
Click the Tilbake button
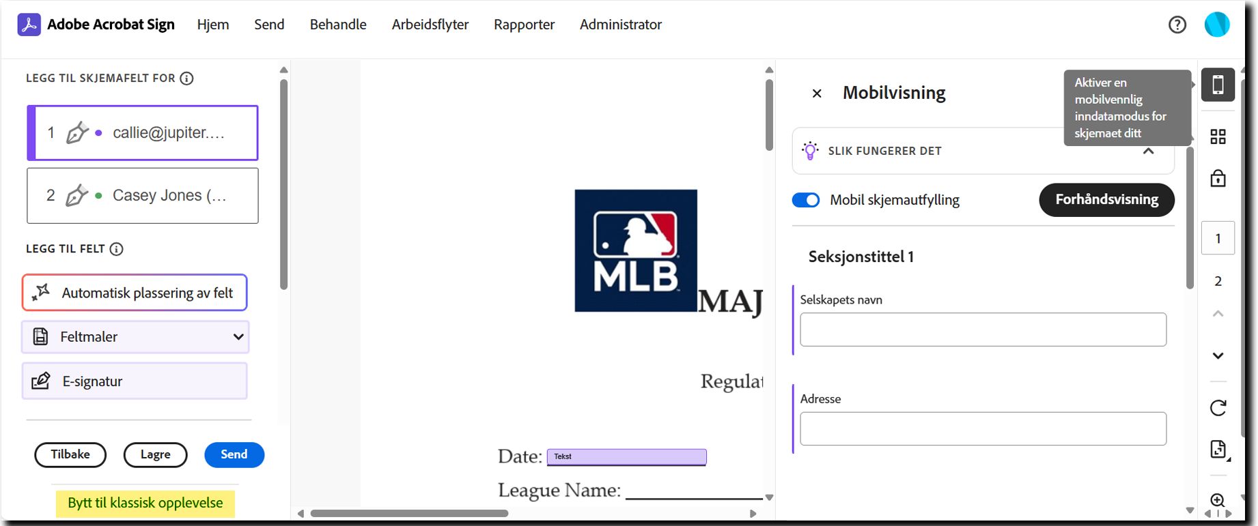(70, 454)
